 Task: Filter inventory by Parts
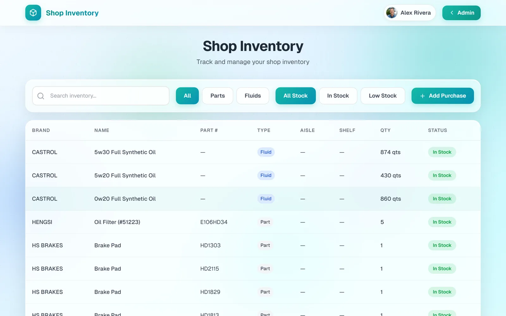[x=218, y=96]
